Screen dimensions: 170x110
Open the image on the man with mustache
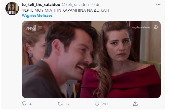61,60
